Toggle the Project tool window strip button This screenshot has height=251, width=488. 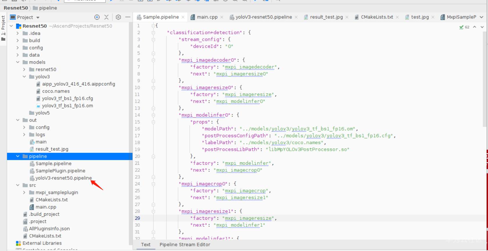pos(3,28)
